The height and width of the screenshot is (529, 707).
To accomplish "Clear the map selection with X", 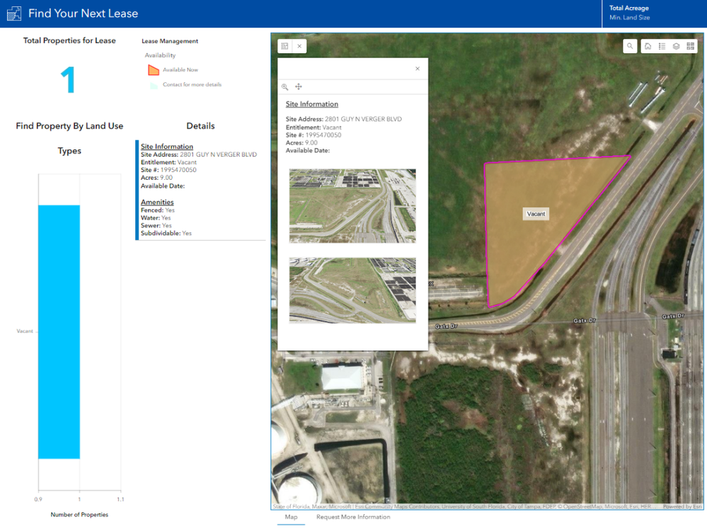I will (299, 46).
